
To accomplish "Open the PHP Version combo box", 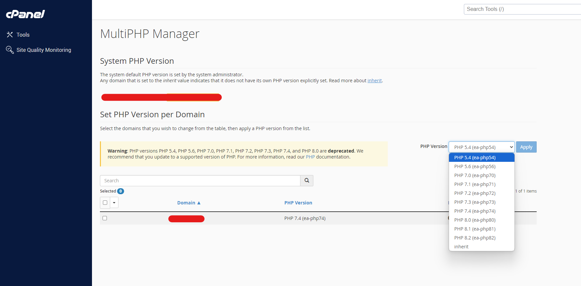I will [481, 147].
